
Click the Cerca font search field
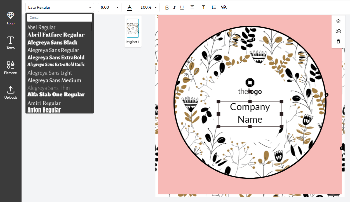point(60,18)
